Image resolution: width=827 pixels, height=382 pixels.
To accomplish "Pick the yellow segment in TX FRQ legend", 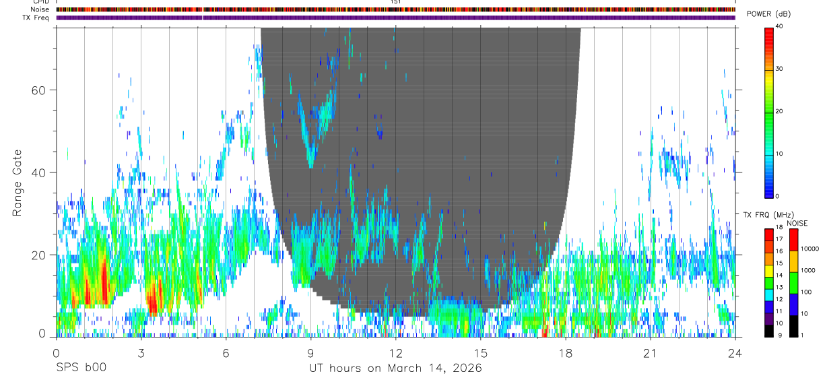I will coord(769,271).
